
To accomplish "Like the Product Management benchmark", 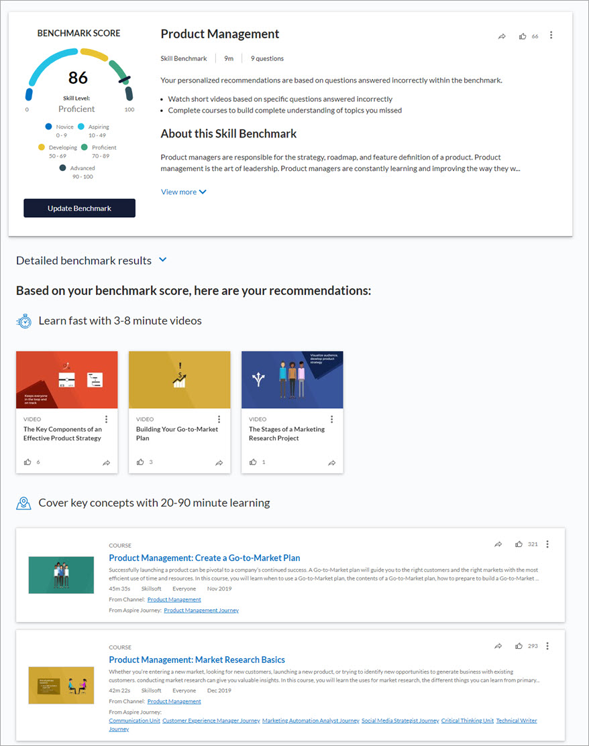I will pyautogui.click(x=523, y=36).
